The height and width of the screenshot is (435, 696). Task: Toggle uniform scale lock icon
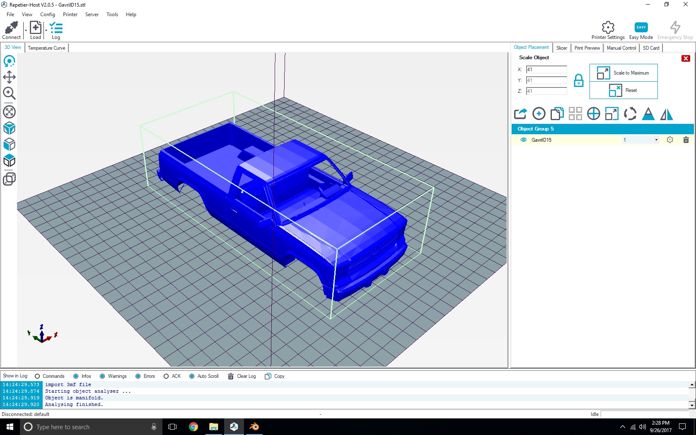[x=578, y=80]
